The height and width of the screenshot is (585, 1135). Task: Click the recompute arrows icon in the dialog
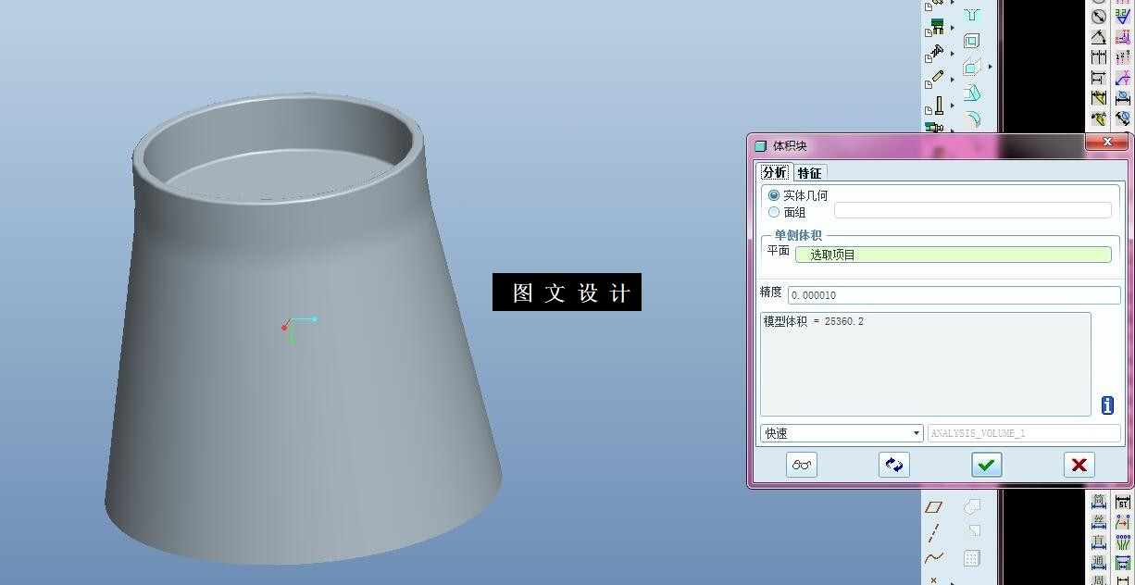[893, 465]
